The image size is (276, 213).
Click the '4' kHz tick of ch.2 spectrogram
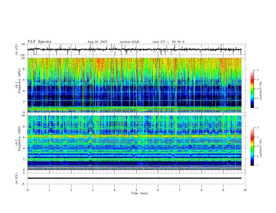[x=24, y=148]
